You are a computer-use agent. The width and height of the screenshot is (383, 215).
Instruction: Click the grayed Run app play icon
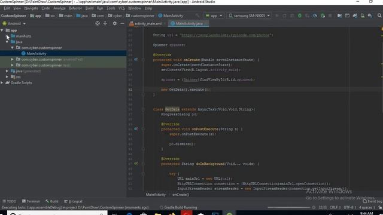[x=276, y=16]
